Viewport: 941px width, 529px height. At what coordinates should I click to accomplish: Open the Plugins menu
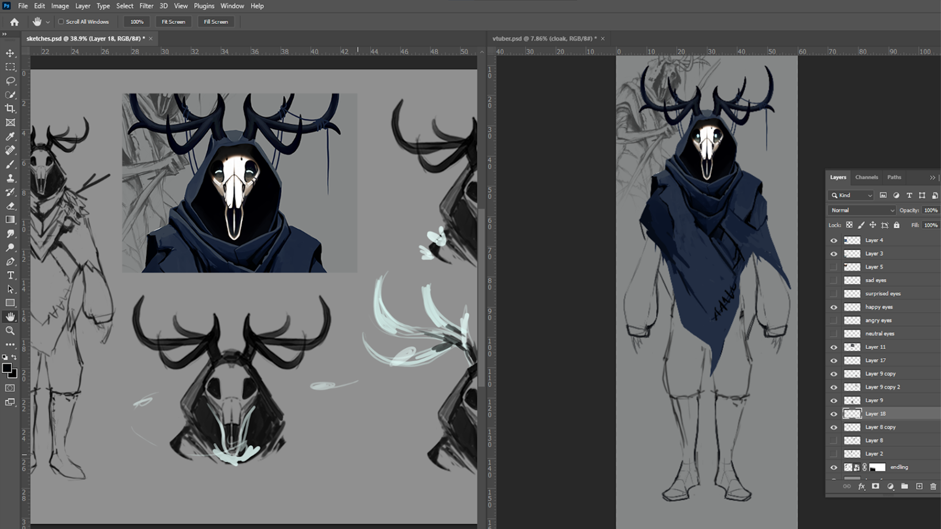204,6
